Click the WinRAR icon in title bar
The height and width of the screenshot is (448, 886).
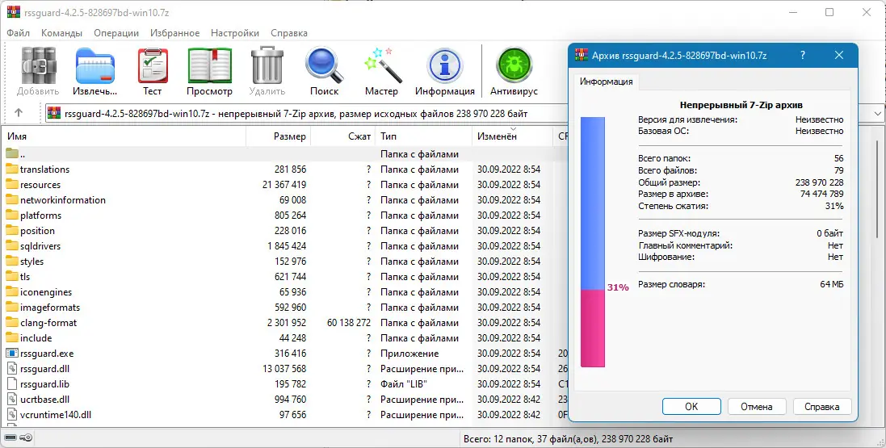[x=13, y=12]
